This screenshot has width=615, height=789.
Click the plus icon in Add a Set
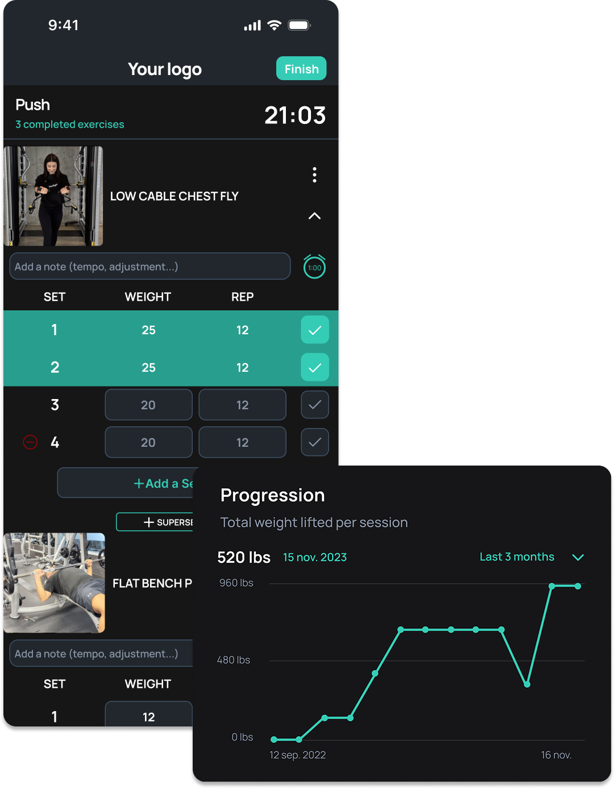(139, 483)
